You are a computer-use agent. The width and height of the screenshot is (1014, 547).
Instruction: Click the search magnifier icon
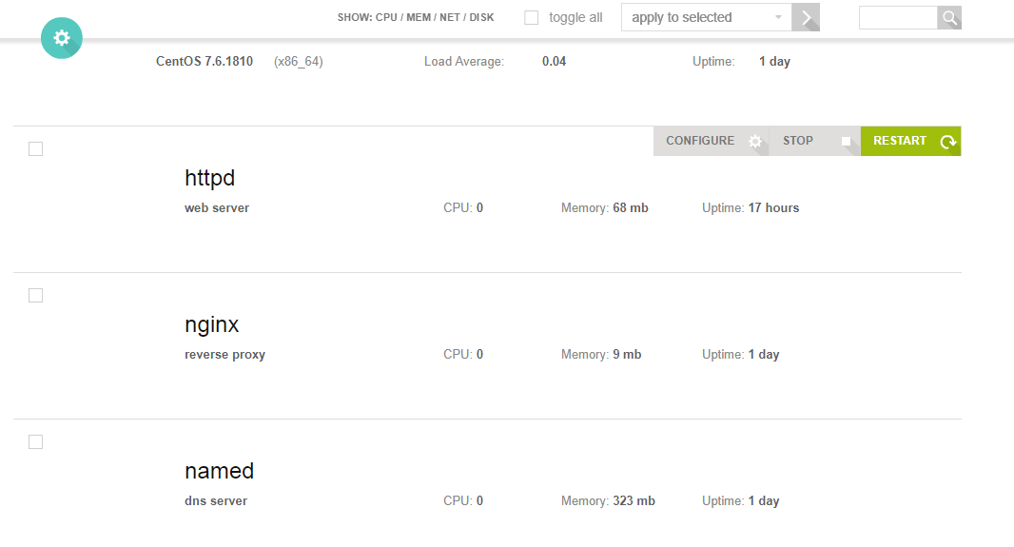pyautogui.click(x=948, y=17)
